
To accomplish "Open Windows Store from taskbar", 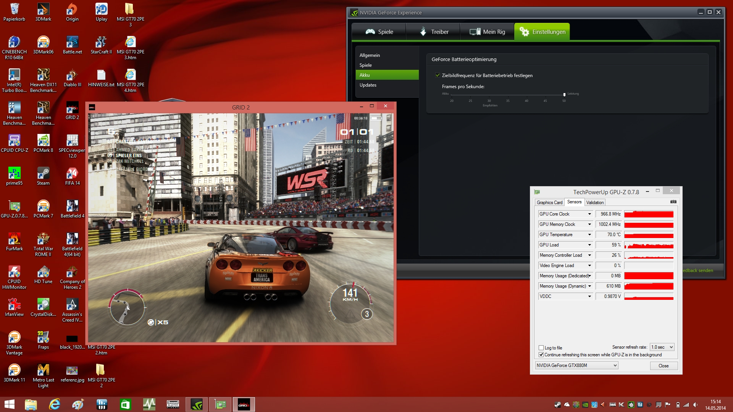I will click(125, 404).
